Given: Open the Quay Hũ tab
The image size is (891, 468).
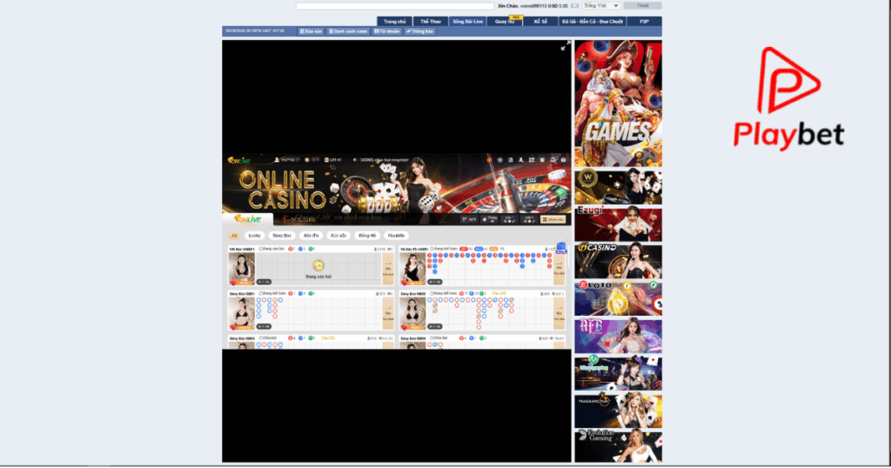Looking at the screenshot, I should (505, 22).
